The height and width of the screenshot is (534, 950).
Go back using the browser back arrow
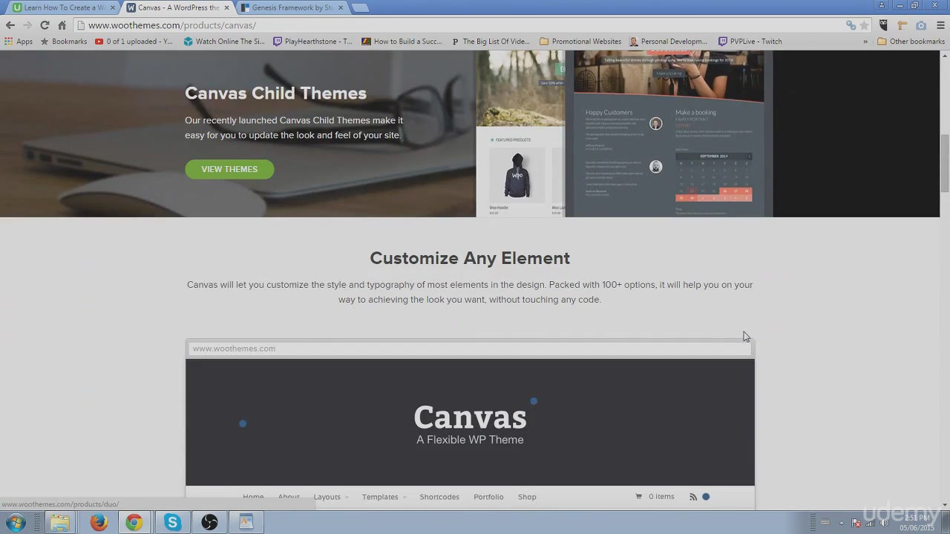(10, 25)
